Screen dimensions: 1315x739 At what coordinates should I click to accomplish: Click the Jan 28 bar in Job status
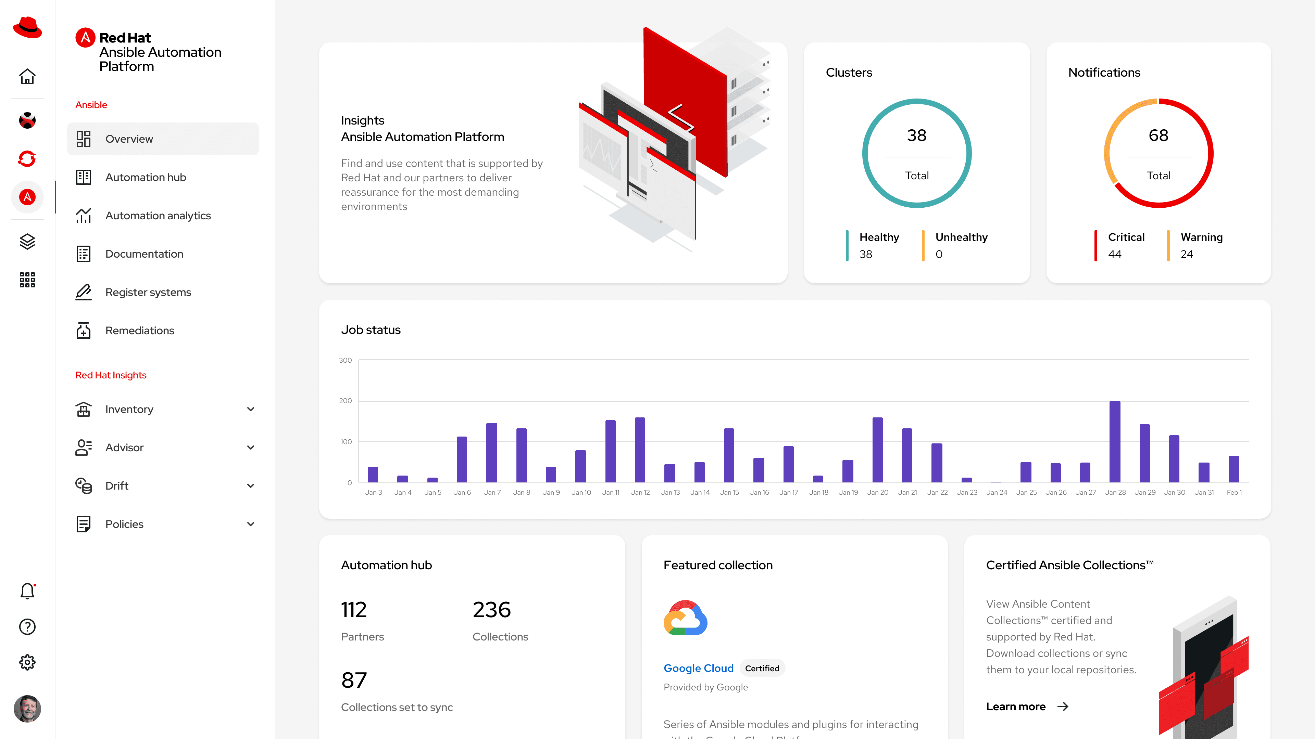(1115, 442)
